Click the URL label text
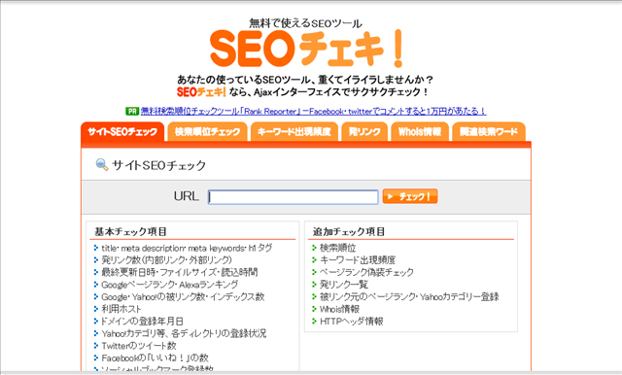This screenshot has height=375, width=622. tap(186, 196)
